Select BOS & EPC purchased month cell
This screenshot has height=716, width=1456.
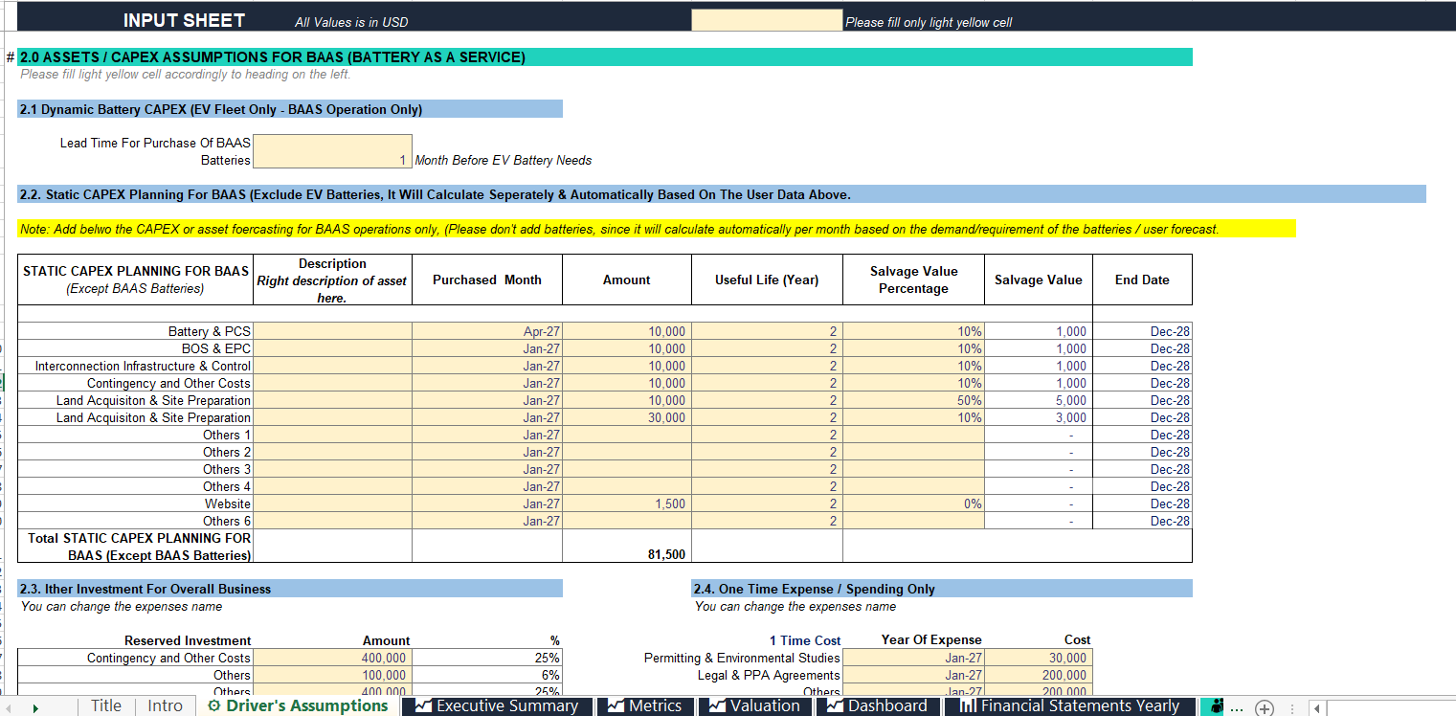pos(487,348)
